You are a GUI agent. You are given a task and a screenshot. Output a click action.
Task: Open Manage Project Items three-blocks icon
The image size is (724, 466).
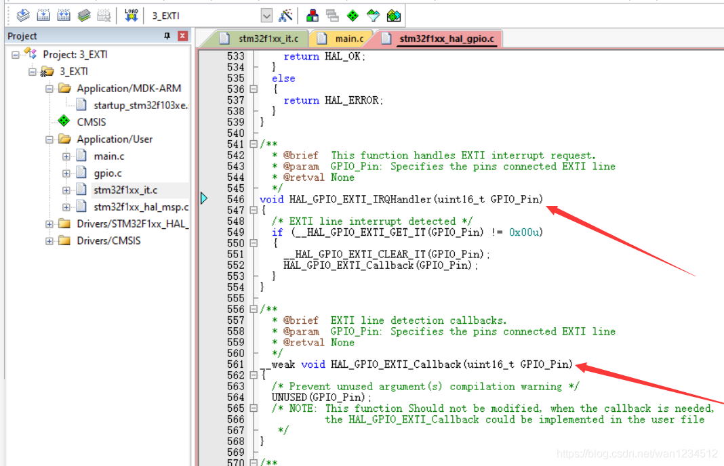(313, 15)
